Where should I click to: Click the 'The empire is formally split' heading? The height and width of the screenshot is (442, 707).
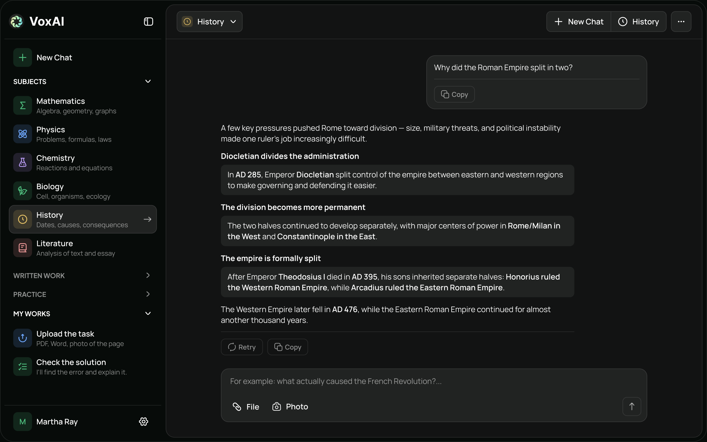(271, 258)
